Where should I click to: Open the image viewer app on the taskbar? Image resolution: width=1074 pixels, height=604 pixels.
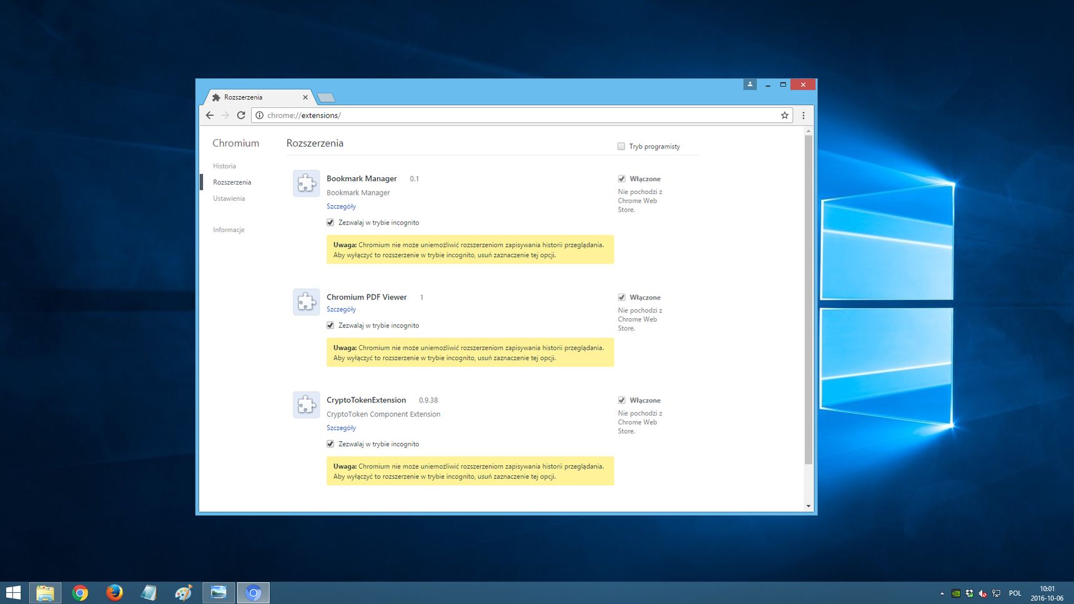(219, 593)
